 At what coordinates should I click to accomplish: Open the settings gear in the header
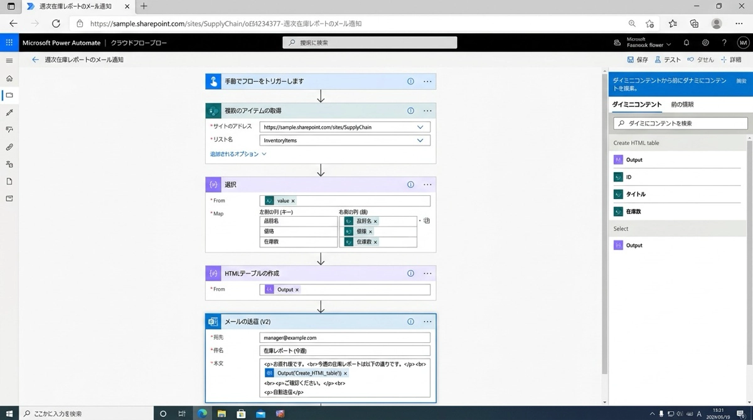click(x=705, y=43)
